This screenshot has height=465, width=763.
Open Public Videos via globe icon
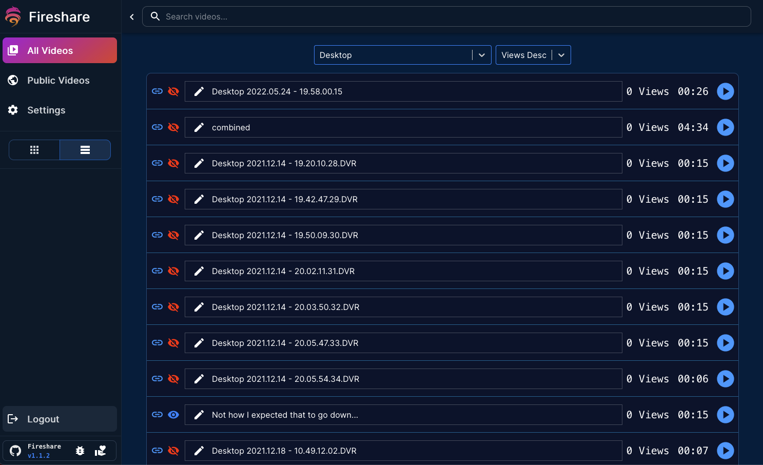pos(12,81)
